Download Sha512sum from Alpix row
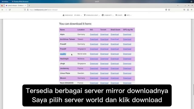The width and height of the screenshot is (194, 109). coord(115,35)
